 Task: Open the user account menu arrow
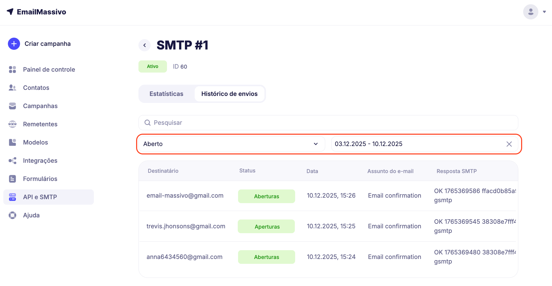[544, 12]
